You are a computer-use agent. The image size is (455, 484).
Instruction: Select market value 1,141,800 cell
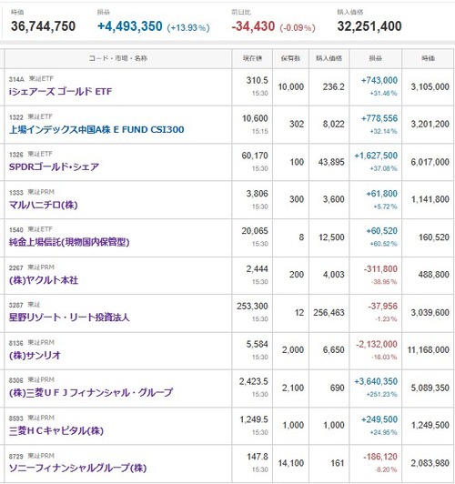[x=430, y=199]
